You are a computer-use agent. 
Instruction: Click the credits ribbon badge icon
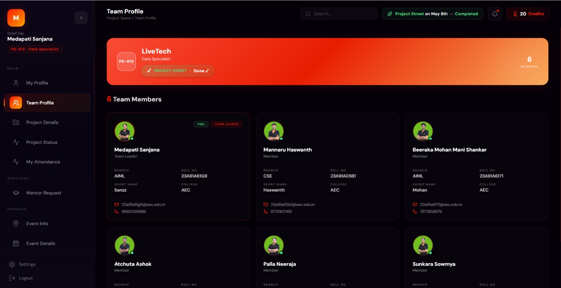coord(515,14)
